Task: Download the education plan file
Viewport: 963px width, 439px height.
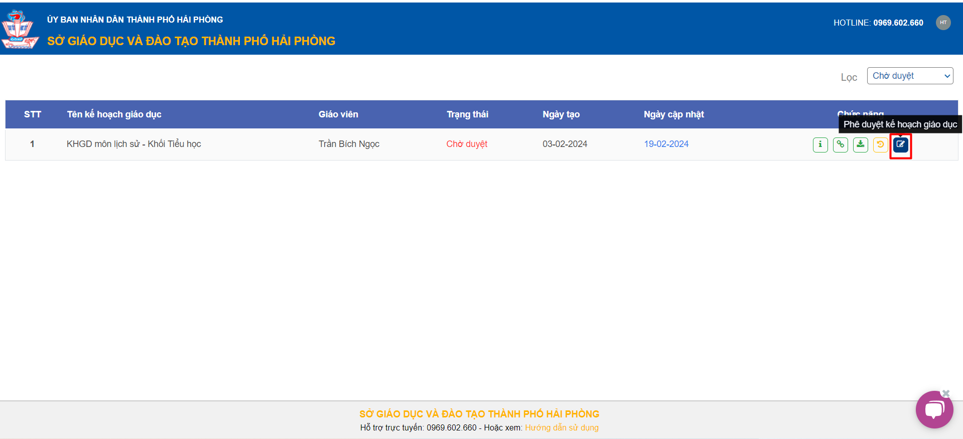Action: coord(860,145)
